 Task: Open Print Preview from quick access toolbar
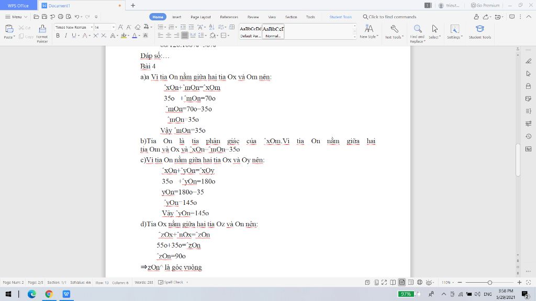[x=69, y=17]
